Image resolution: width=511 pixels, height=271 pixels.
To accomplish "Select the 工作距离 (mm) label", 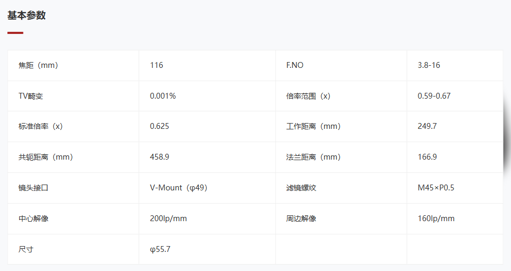I will (314, 126).
